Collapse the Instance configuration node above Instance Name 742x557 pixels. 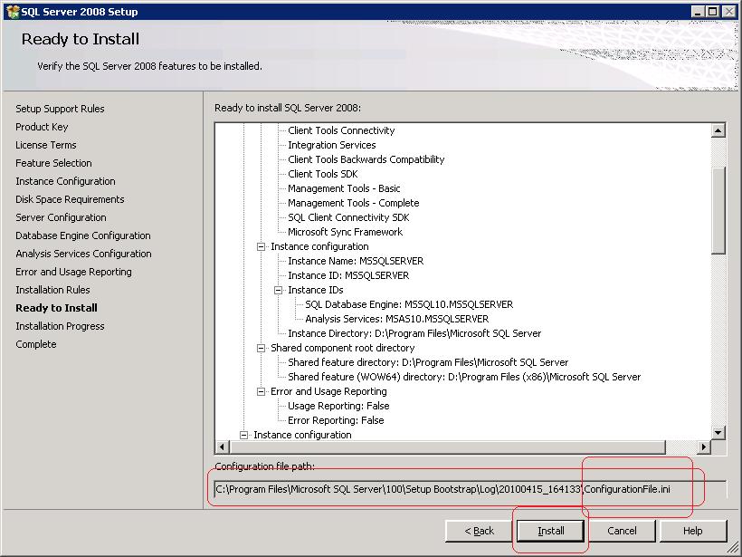[261, 246]
